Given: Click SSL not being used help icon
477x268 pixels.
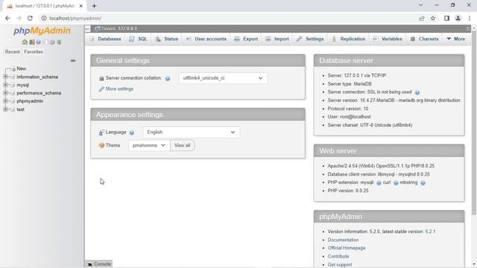Looking at the screenshot, I should click(417, 92).
